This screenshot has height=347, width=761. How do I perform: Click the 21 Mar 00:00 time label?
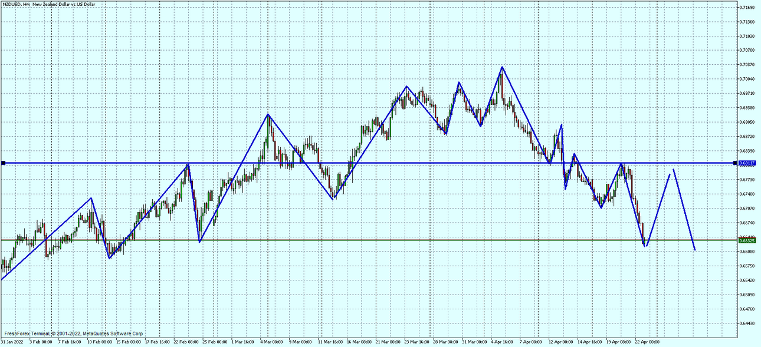tap(388, 342)
